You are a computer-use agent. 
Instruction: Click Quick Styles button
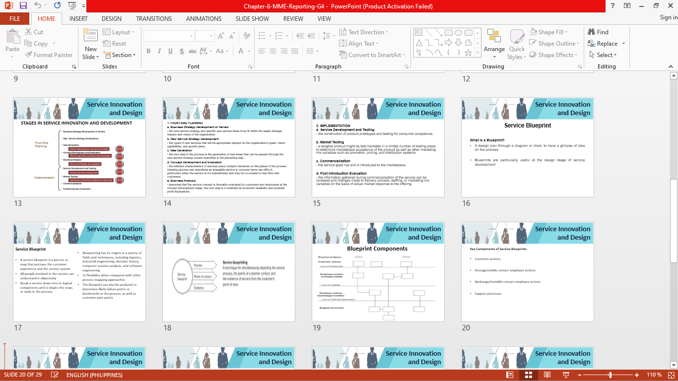pos(517,45)
